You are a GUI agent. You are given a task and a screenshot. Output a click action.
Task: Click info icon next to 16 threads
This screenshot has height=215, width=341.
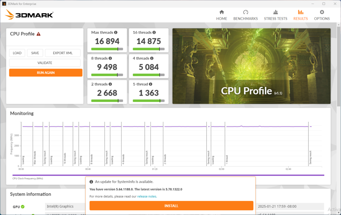(154, 32)
